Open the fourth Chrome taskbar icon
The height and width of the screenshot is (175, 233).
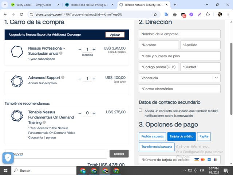click(x=116, y=171)
